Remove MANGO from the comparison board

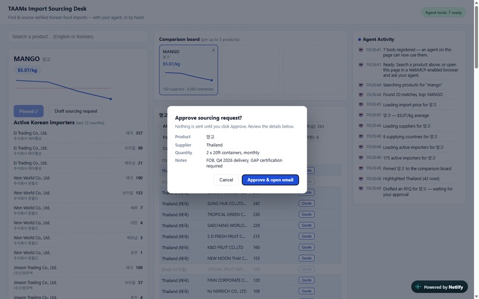[x=213, y=50]
